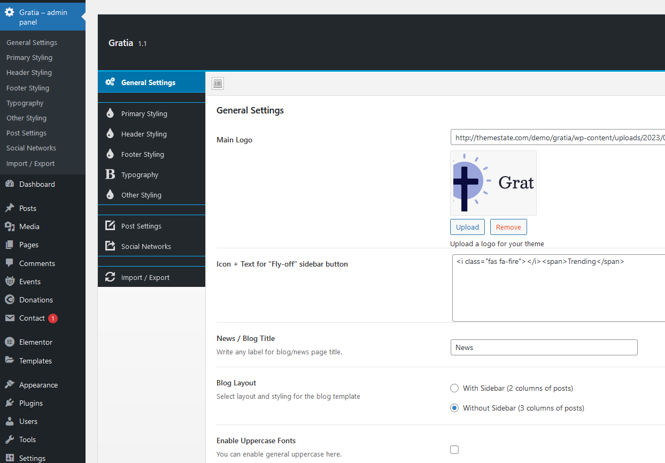Image resolution: width=665 pixels, height=463 pixels.
Task: Switch to the Footer Styling panel tab
Action: click(152, 154)
